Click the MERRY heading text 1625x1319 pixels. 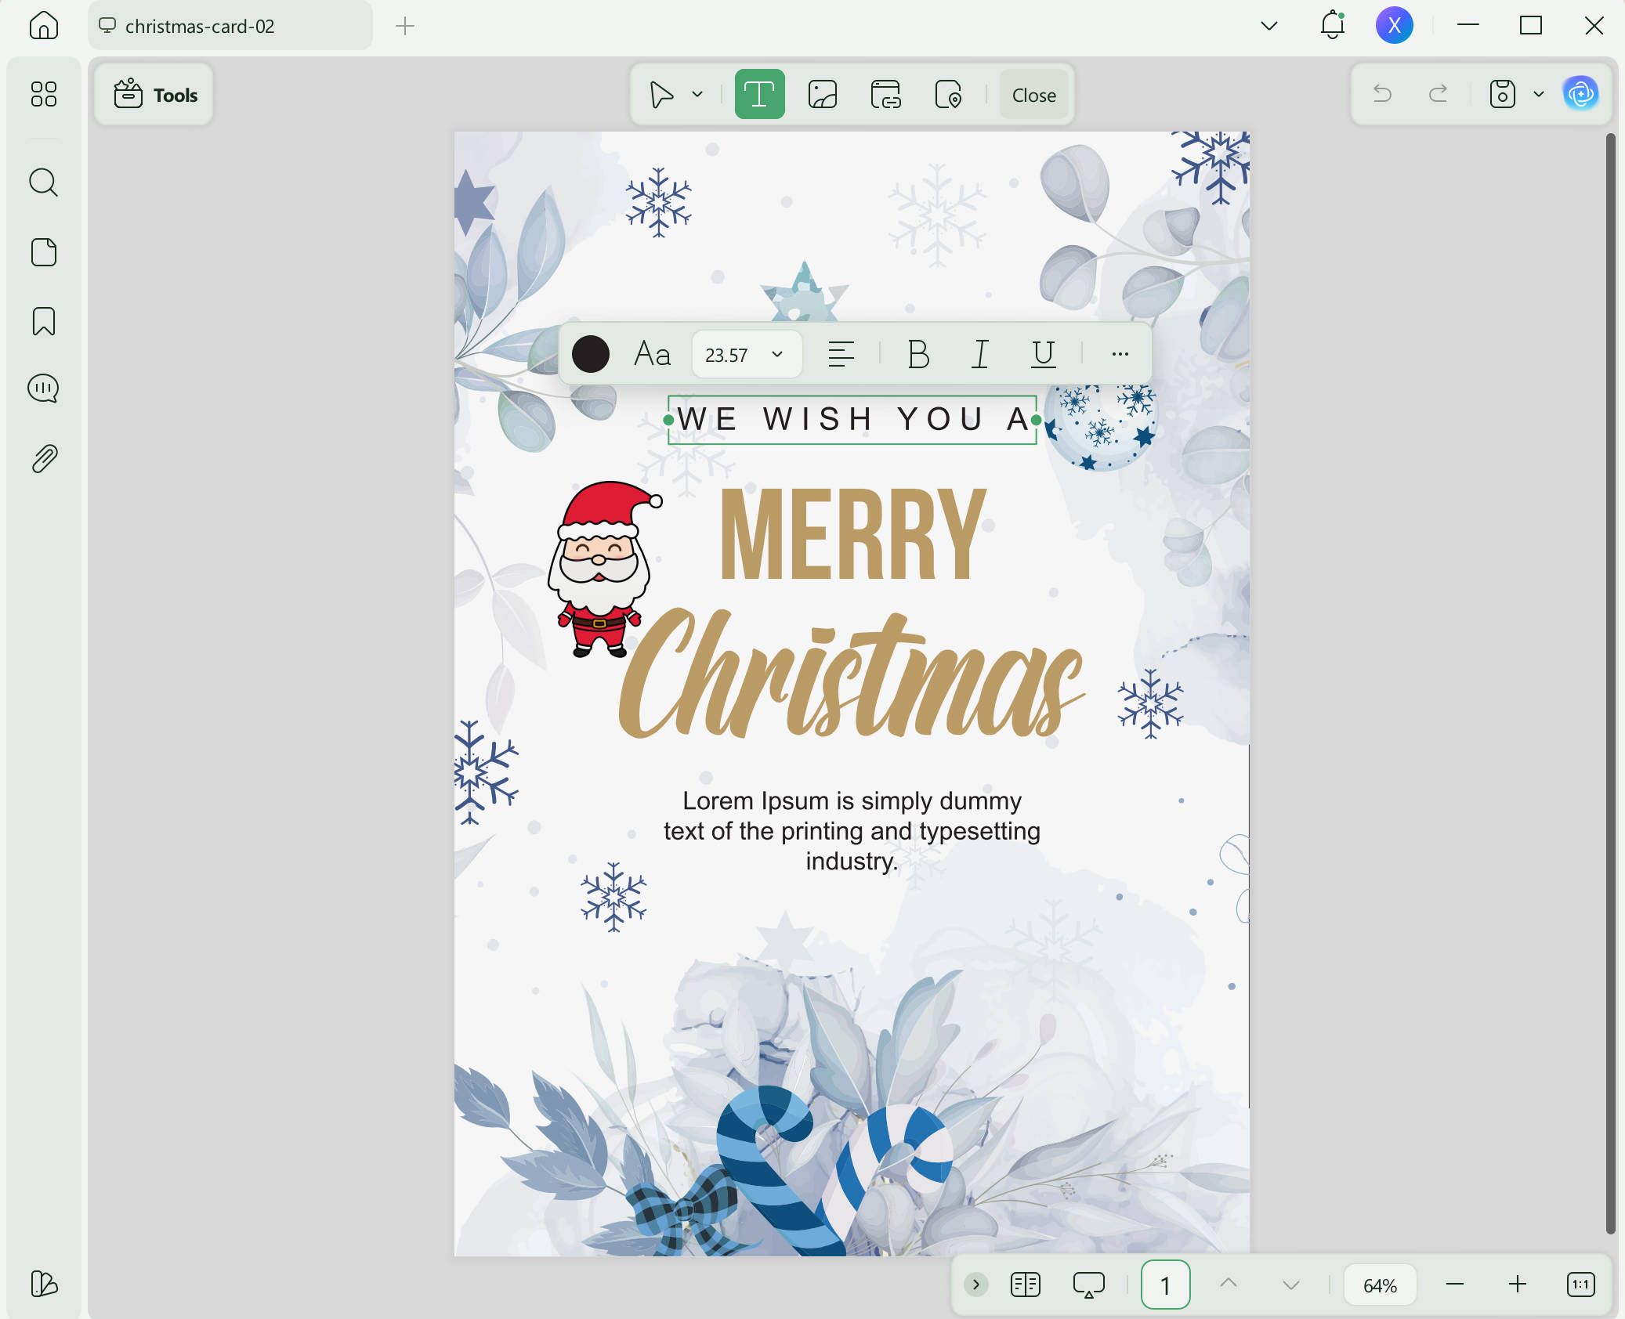point(852,535)
